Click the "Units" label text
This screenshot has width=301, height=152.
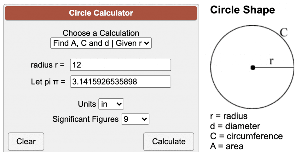click(x=87, y=104)
